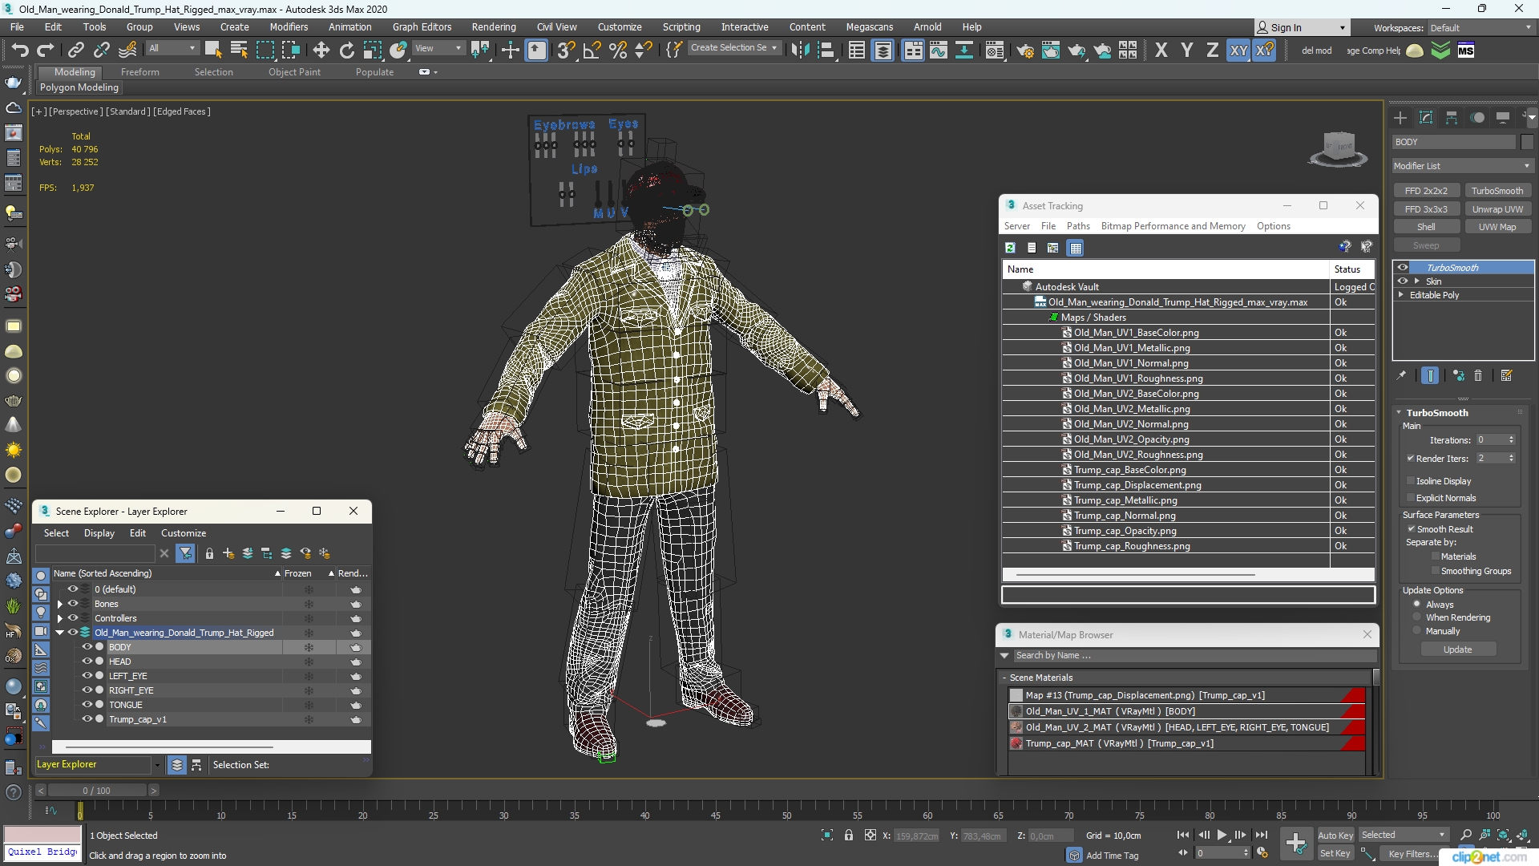
Task: Hide the Trump_cap_v1 object eye icon
Action: [x=87, y=719]
